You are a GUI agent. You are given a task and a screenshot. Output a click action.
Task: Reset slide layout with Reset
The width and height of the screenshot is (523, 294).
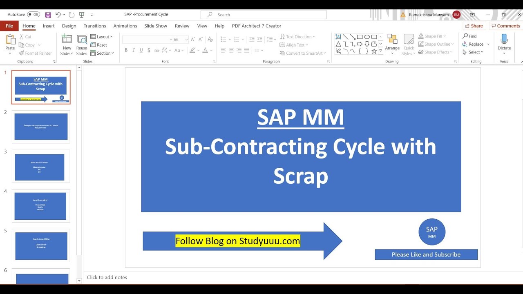point(98,45)
